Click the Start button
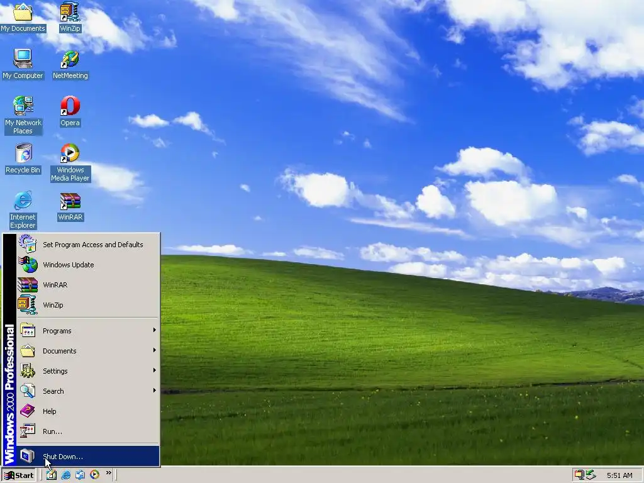Image resolution: width=644 pixels, height=483 pixels. (19, 475)
